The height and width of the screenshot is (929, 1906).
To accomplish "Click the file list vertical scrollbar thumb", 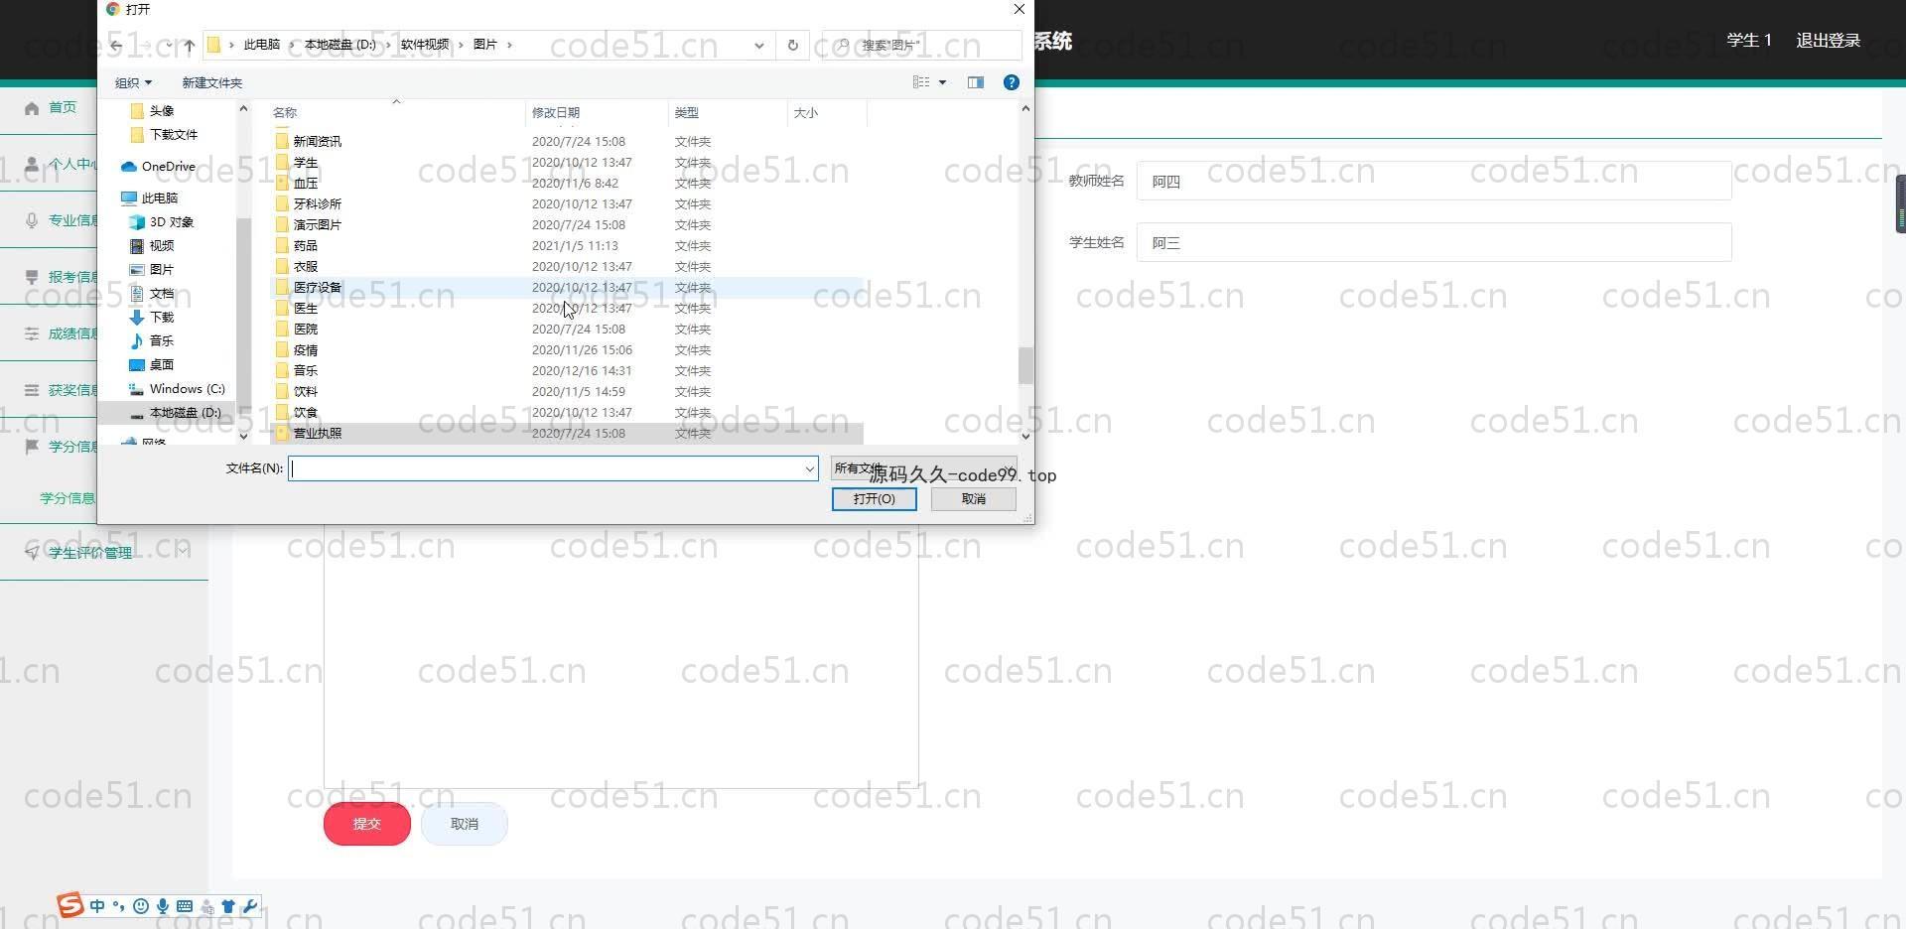I will (1025, 365).
